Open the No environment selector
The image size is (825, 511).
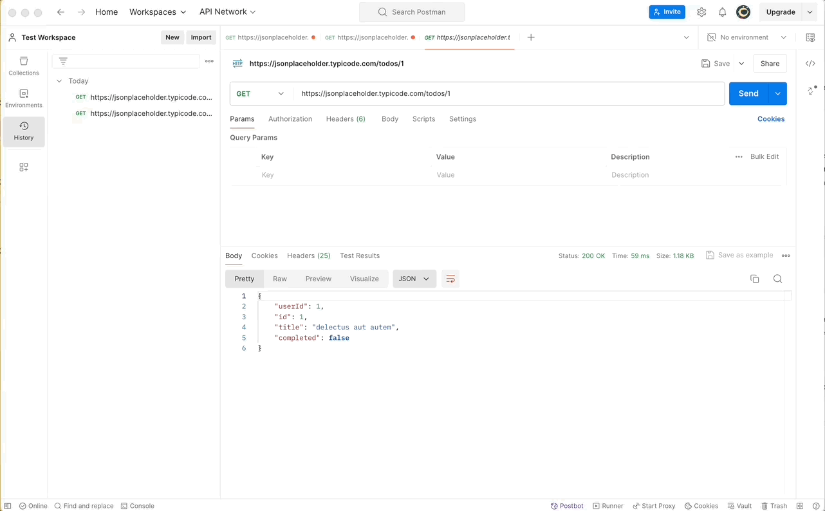tap(746, 37)
